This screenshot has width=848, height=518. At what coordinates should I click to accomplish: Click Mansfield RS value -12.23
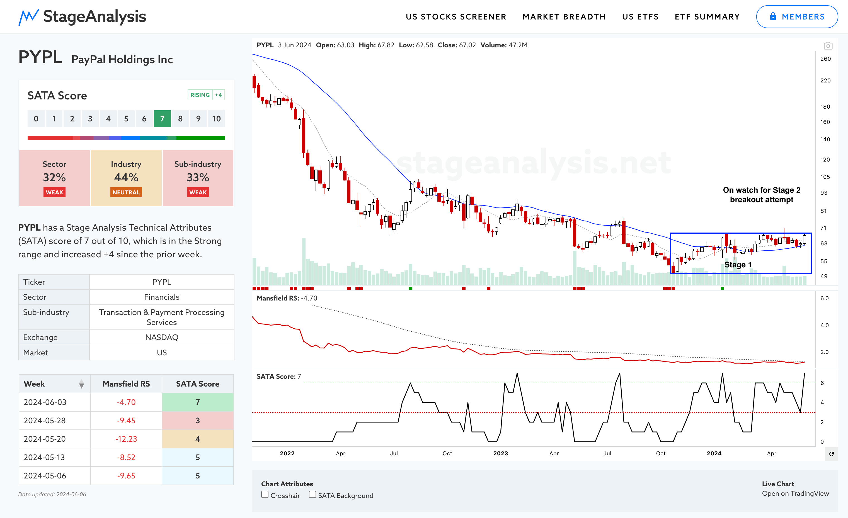tap(126, 439)
